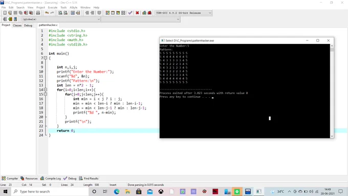Redo the last edit via toolbar
Viewport: 348px width, 196px height.
tap(52, 13)
